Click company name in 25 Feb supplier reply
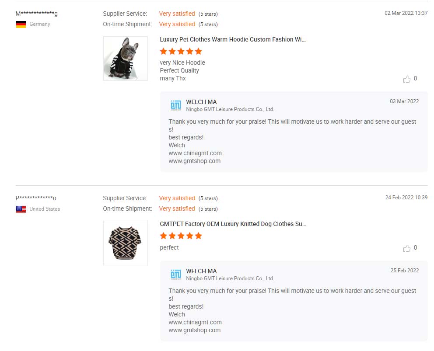This screenshot has height=351, width=434. click(230, 278)
